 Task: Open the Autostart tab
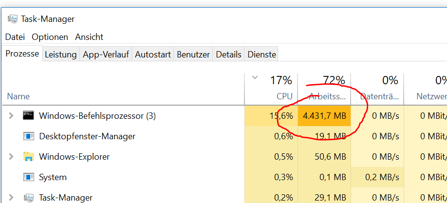pyautogui.click(x=153, y=55)
